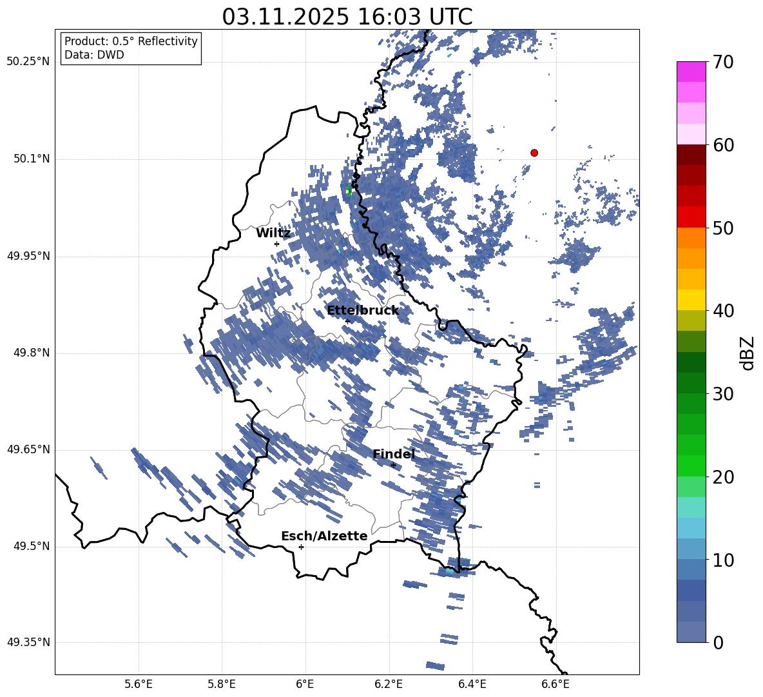Click the 50.25°N latitude label

click(29, 62)
